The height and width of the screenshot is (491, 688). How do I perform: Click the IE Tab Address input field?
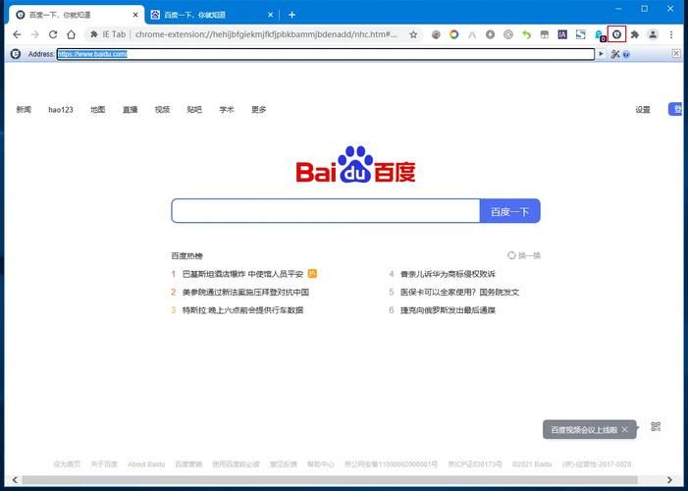point(326,54)
